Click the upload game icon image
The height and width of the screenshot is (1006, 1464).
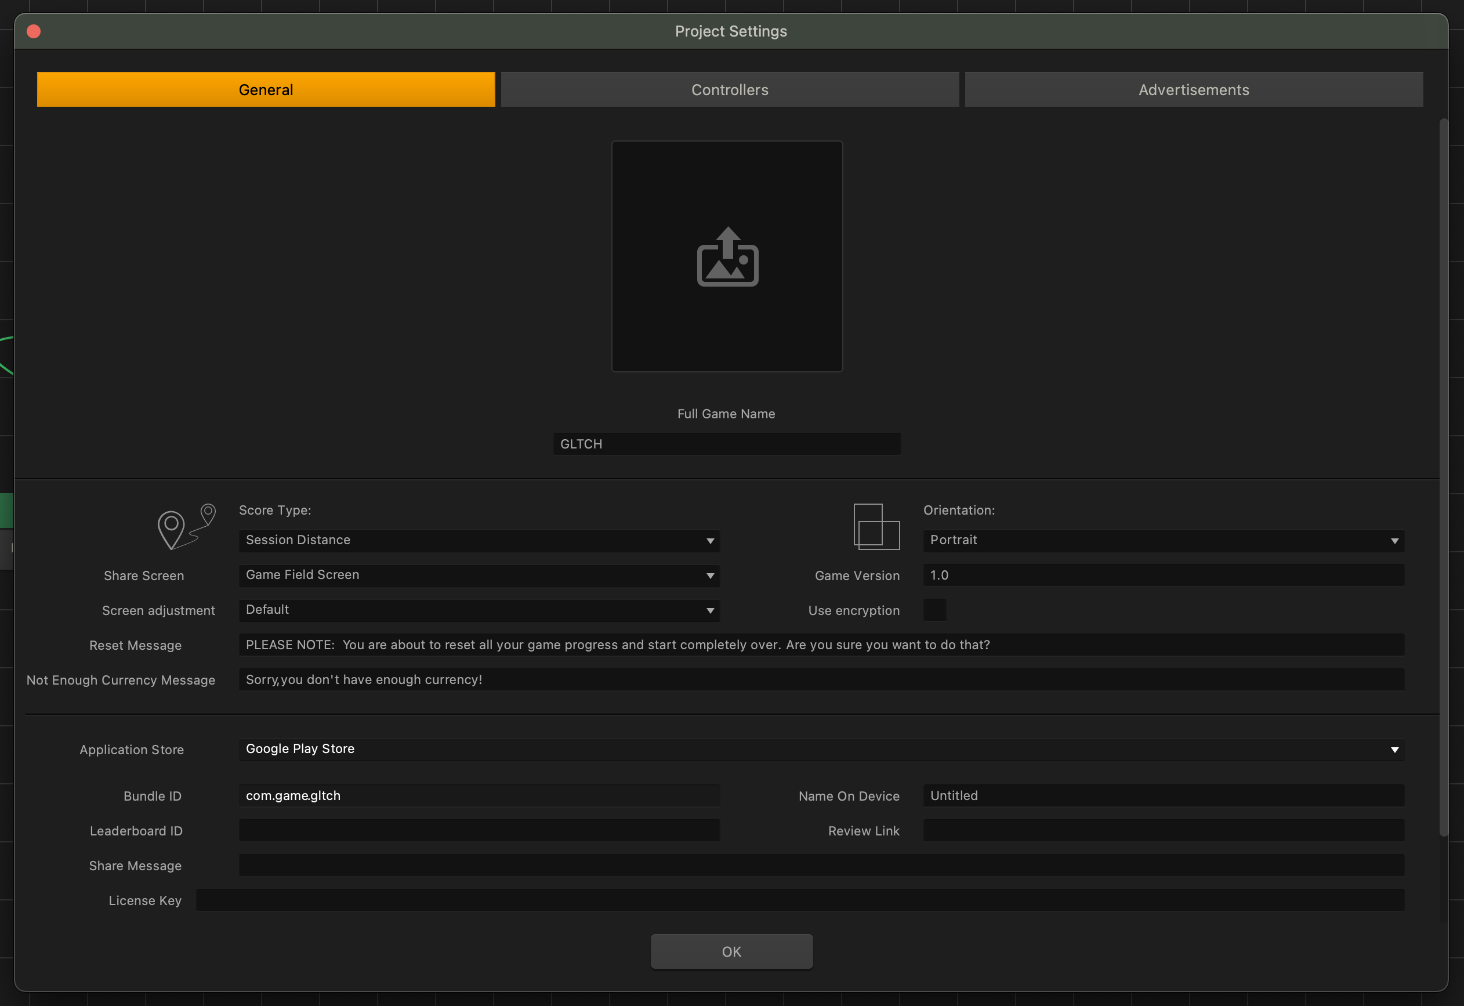click(727, 256)
